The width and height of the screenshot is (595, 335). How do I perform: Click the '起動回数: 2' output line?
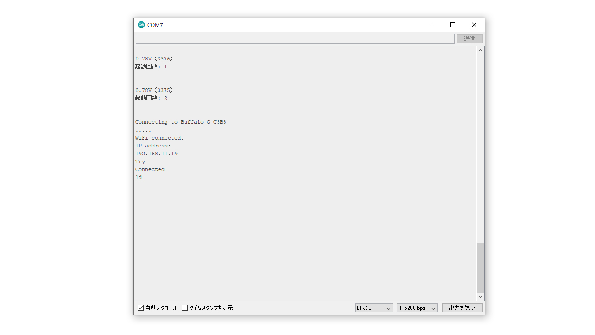click(151, 98)
